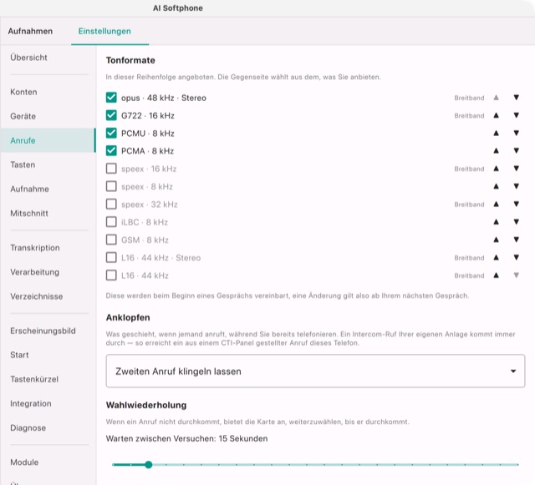Move speex 16 kHz codec up

tap(496, 169)
